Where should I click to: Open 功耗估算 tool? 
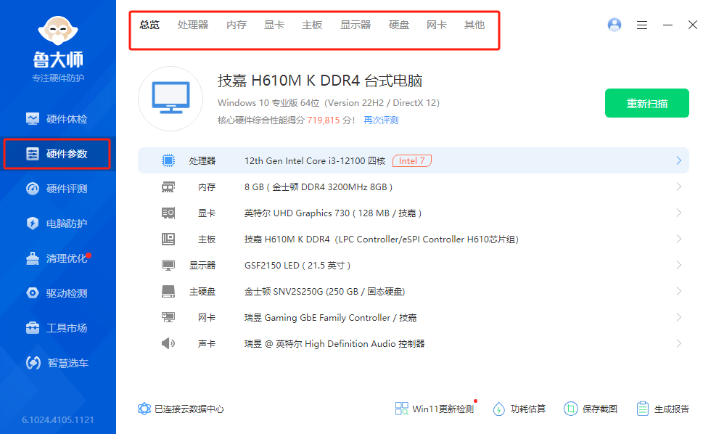click(x=528, y=409)
